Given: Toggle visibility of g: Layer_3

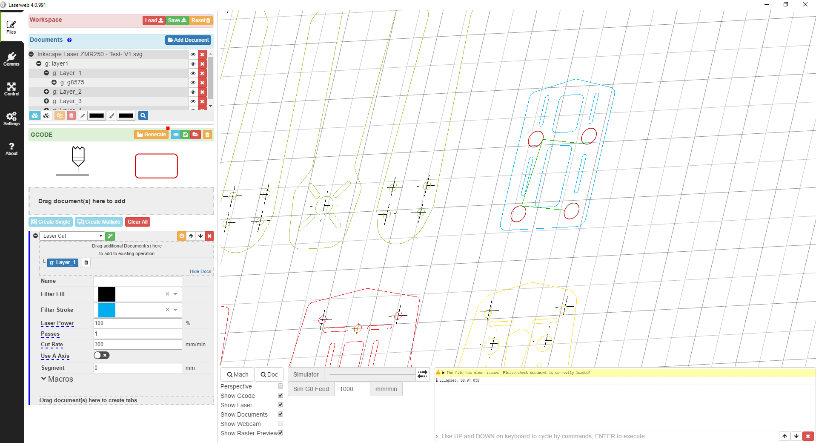Looking at the screenshot, I should click(193, 101).
